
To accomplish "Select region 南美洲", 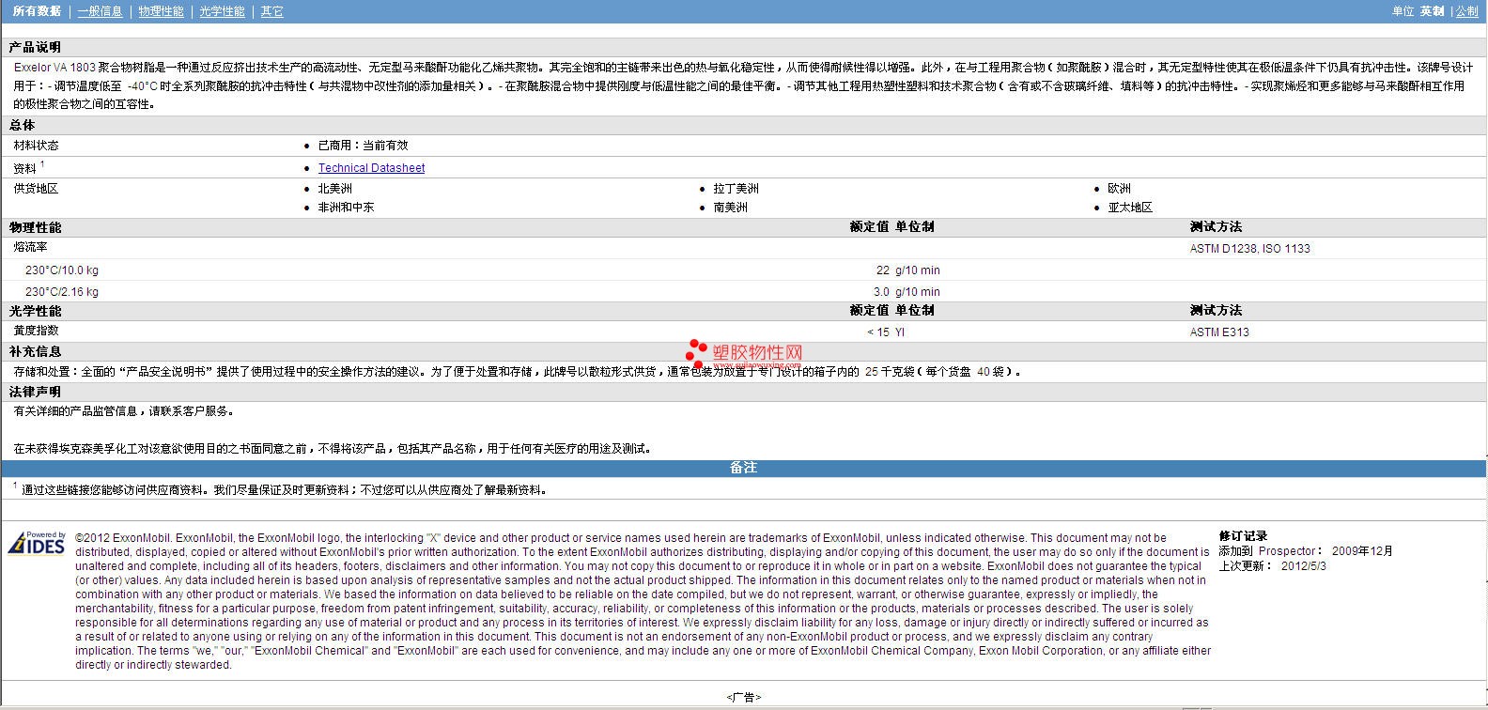I will [730, 208].
